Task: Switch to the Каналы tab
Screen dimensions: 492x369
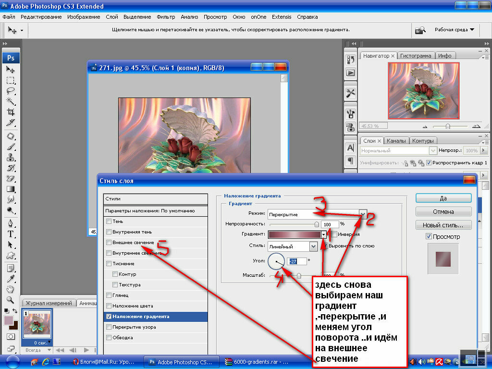Action: click(396, 141)
